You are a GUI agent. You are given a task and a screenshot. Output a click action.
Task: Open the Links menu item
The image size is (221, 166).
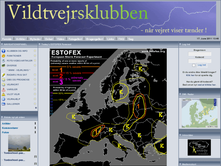110,39
